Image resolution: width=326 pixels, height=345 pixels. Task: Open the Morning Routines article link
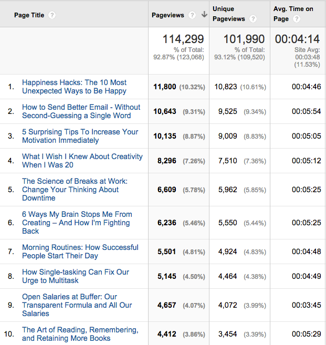tap(80, 252)
